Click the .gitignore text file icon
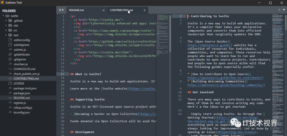Image resolution: width=287 pixels, height=136 pixels. (10, 59)
